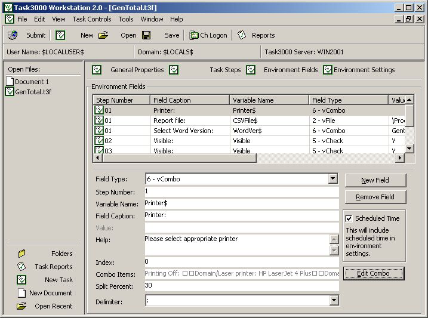428x318 pixels.
Task: Open the Tools menu
Action: [x=126, y=19]
